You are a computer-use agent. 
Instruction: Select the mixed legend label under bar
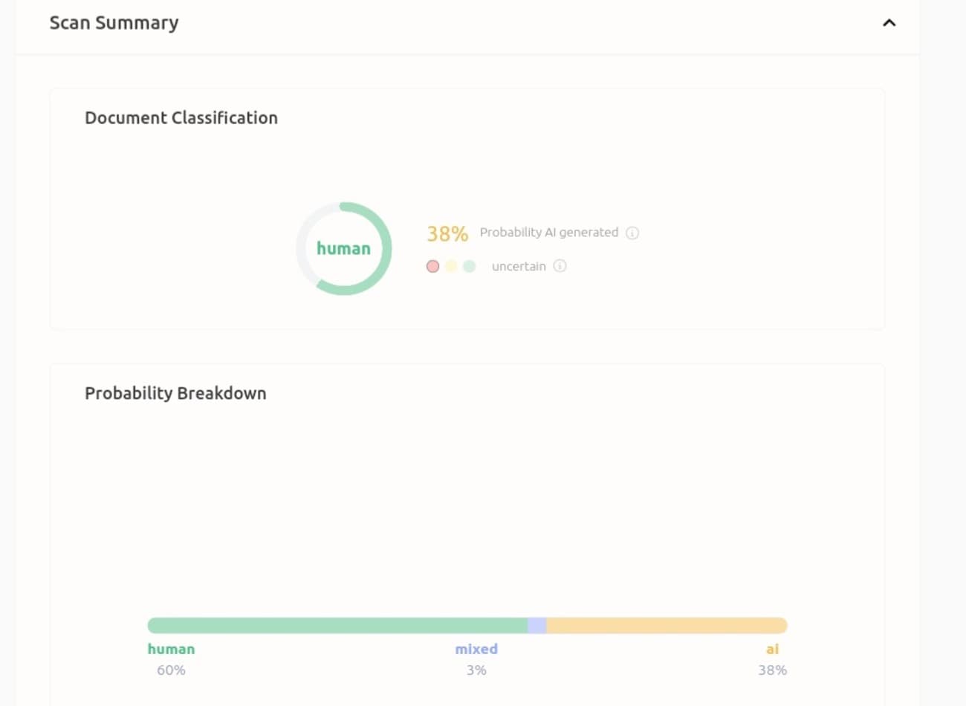tap(476, 649)
